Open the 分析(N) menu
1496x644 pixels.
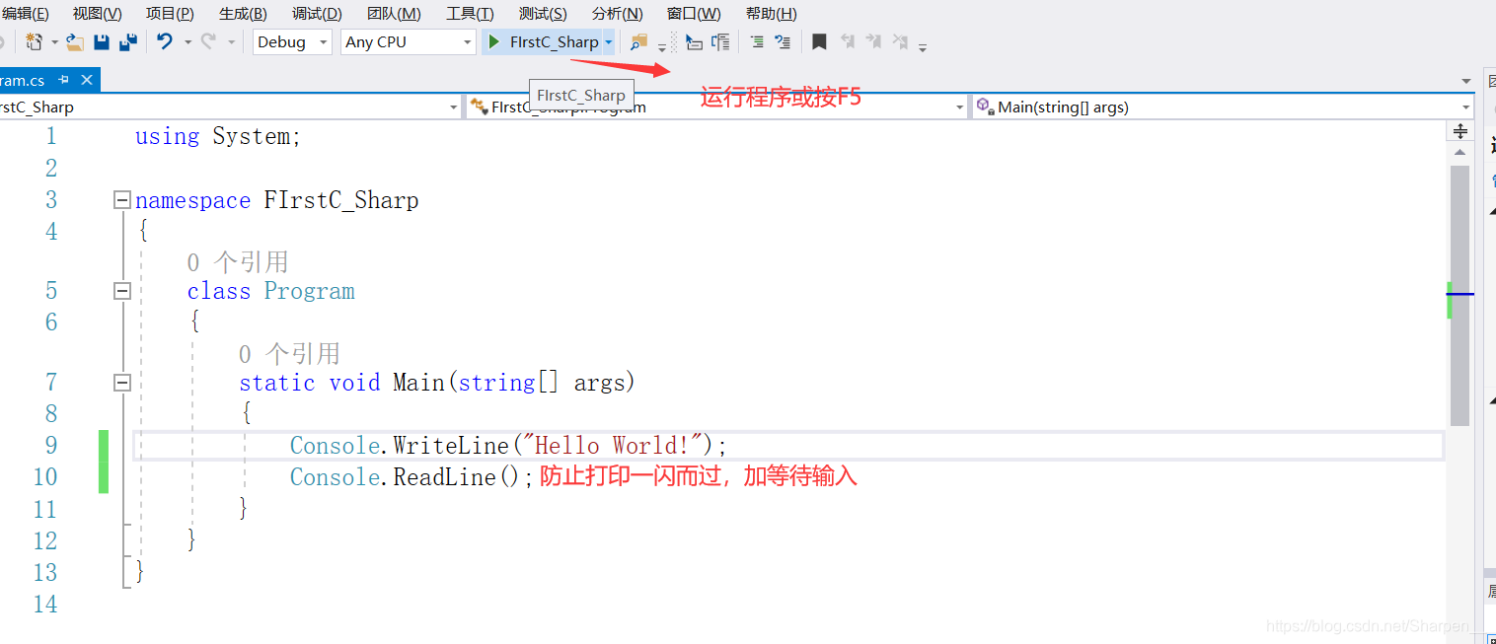click(617, 14)
